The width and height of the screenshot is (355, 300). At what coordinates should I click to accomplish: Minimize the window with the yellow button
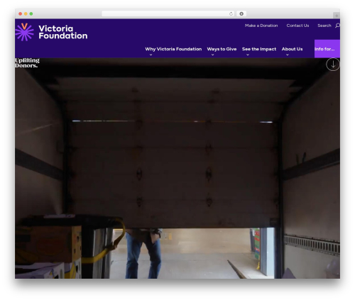point(26,14)
